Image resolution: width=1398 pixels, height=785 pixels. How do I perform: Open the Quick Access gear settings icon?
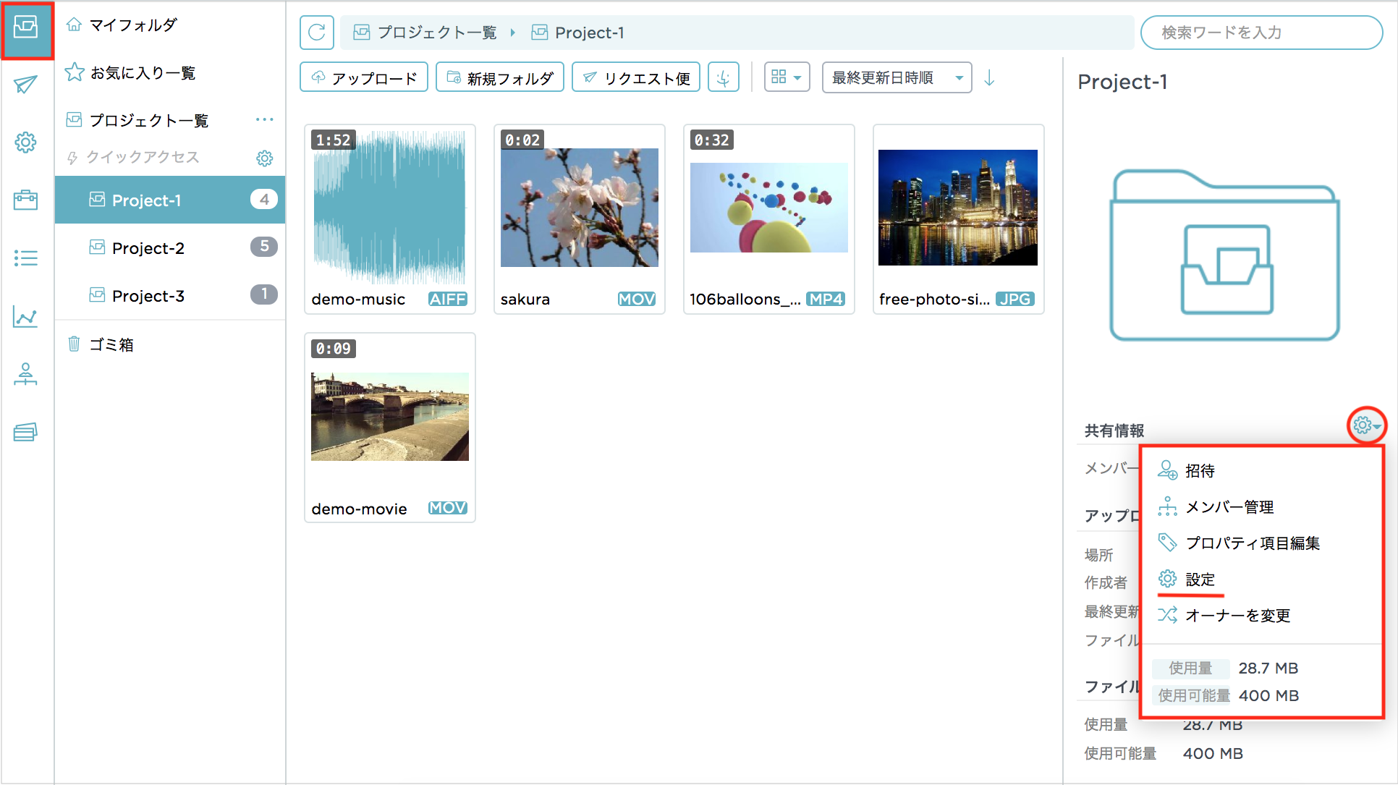click(265, 158)
